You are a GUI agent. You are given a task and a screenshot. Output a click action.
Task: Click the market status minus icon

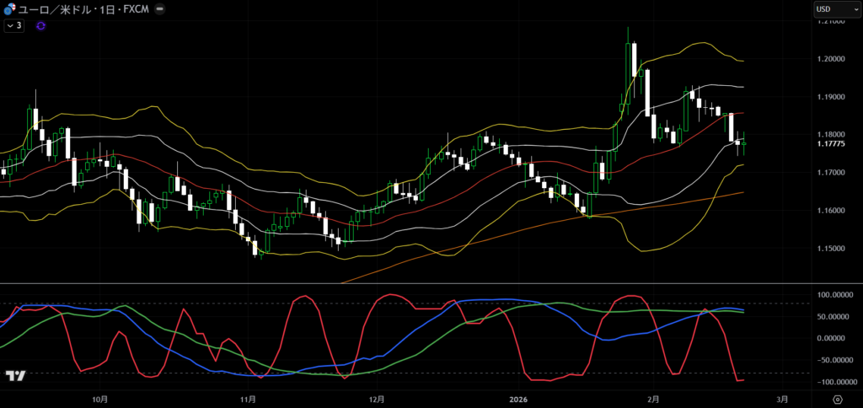[x=160, y=9]
